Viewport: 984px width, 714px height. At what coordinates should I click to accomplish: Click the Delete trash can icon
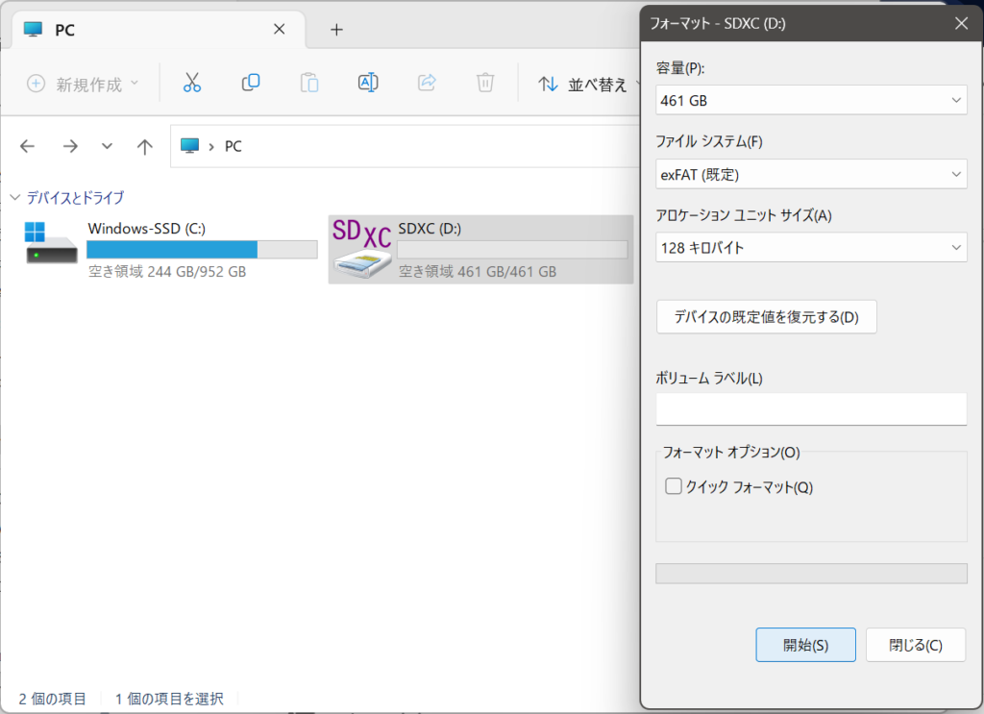485,83
